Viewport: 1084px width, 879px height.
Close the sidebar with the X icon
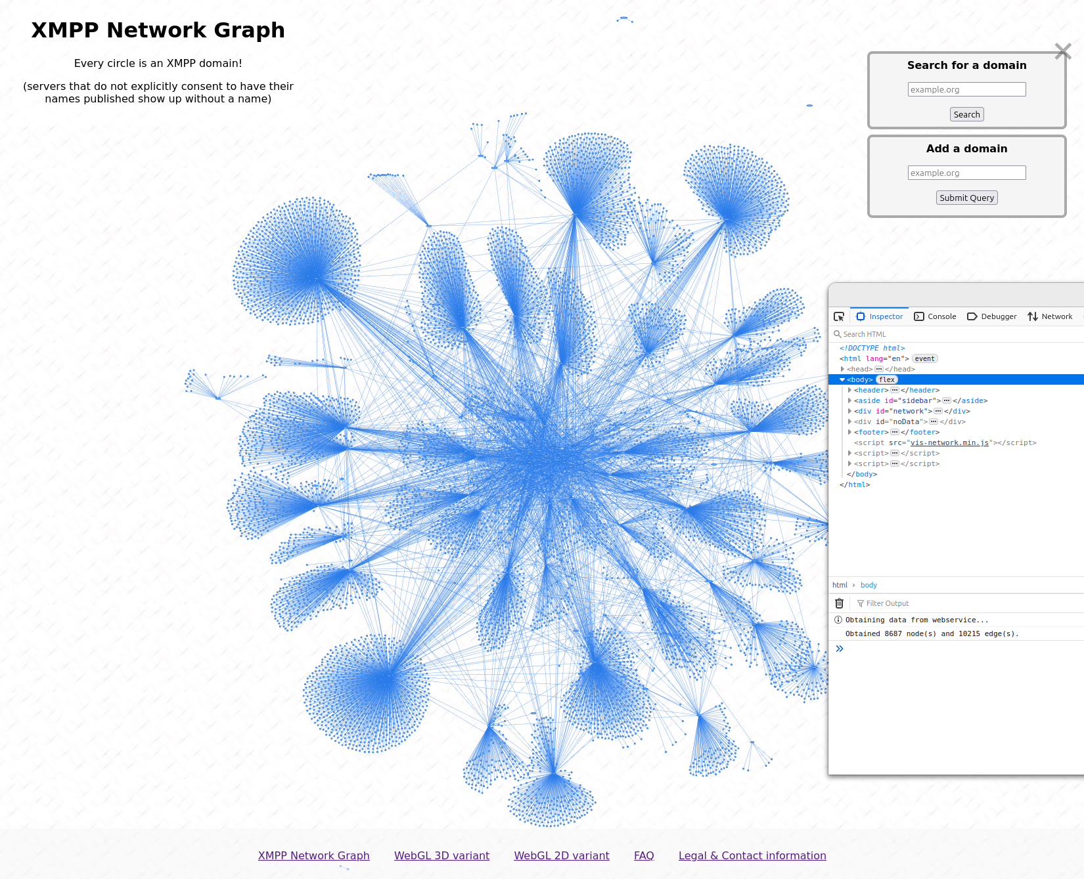[x=1062, y=51]
